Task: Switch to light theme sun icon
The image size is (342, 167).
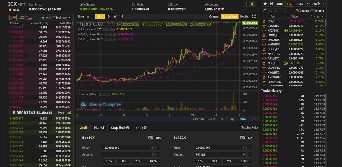Action: (247, 4)
